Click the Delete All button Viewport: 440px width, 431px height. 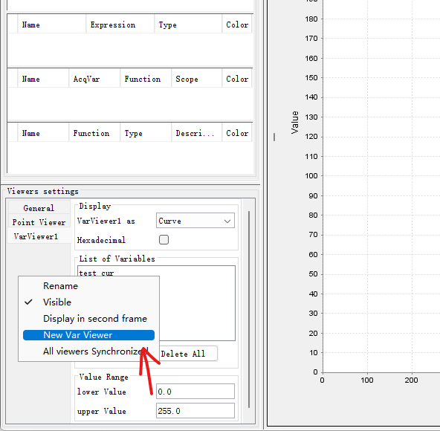[x=188, y=354]
